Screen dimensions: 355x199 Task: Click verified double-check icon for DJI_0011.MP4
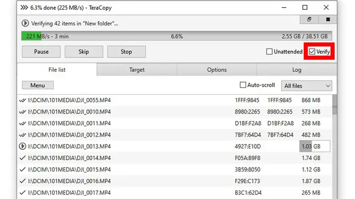(x=22, y=123)
